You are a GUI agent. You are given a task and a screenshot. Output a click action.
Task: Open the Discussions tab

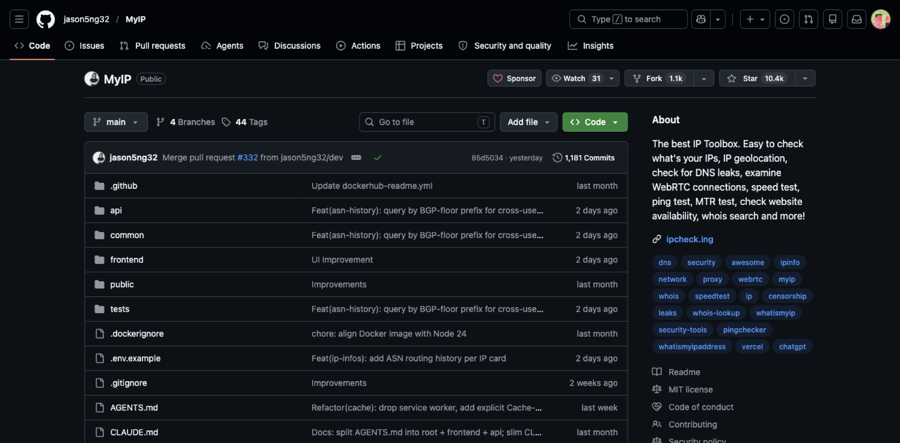289,45
